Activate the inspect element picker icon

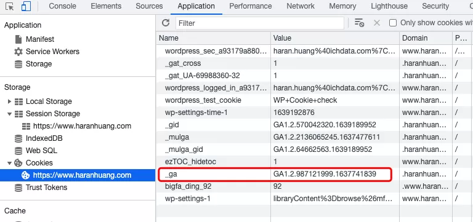tap(10, 6)
